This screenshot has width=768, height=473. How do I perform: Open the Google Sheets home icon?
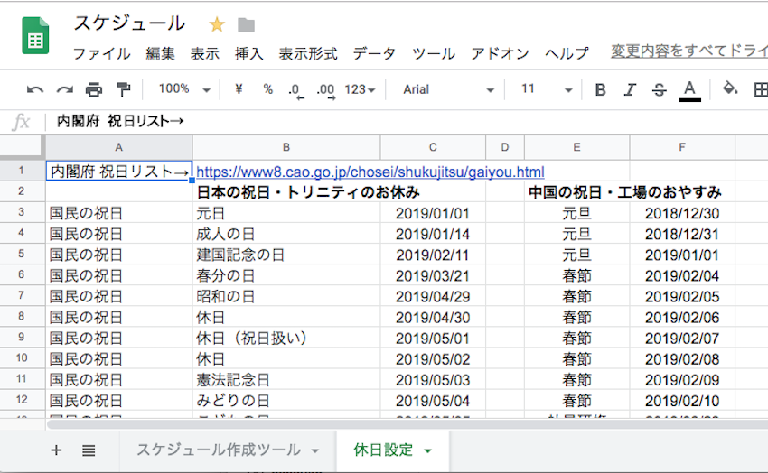(36, 36)
